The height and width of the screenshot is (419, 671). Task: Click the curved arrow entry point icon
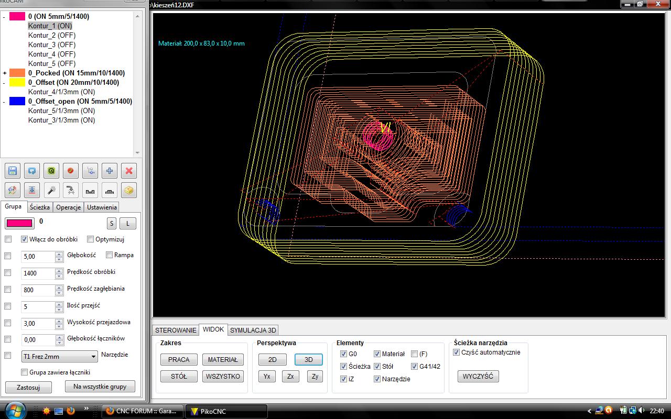pos(71,190)
